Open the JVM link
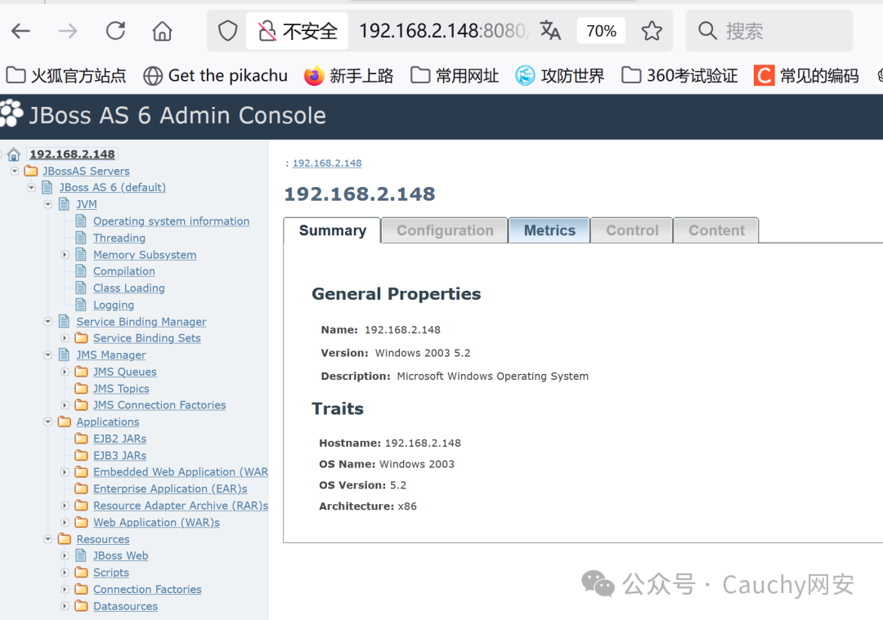This screenshot has height=620, width=883. point(87,204)
